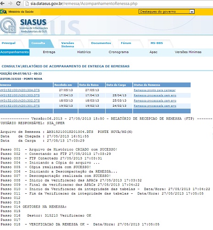Select the Fórum tab
The width and height of the screenshot is (213, 230).
point(126,43)
